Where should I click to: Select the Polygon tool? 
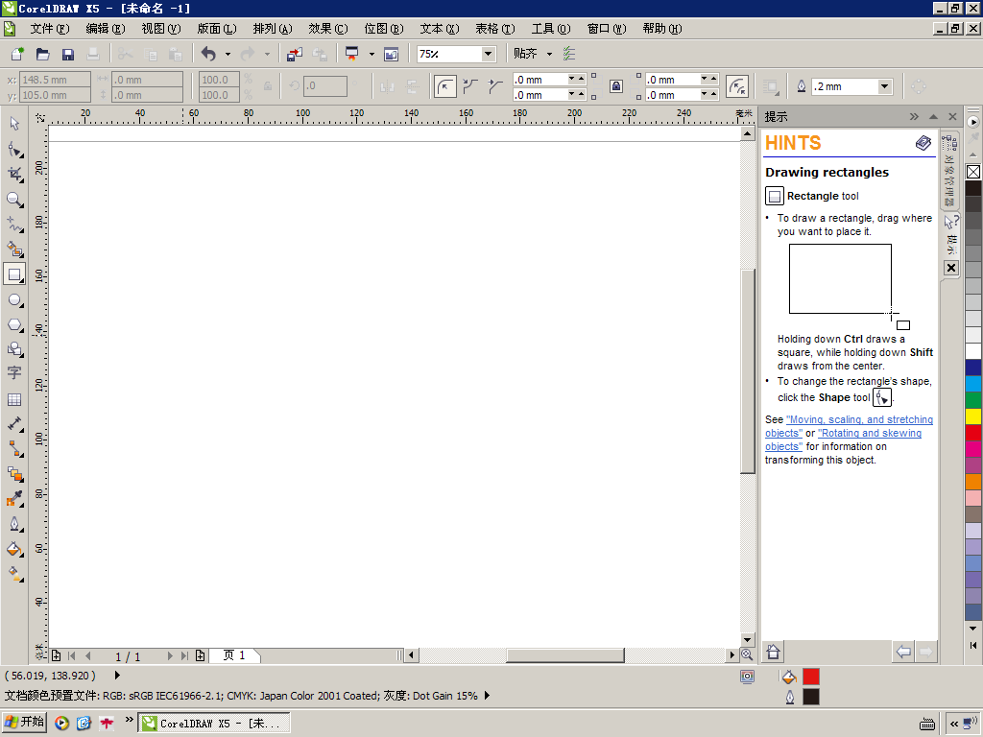click(14, 324)
